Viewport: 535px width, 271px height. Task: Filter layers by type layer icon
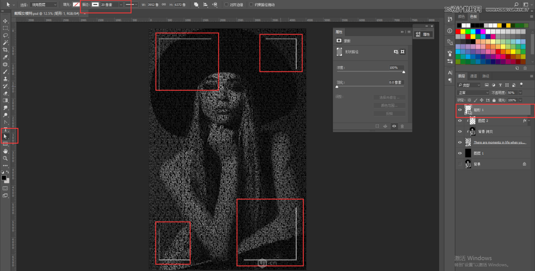[x=500, y=85]
